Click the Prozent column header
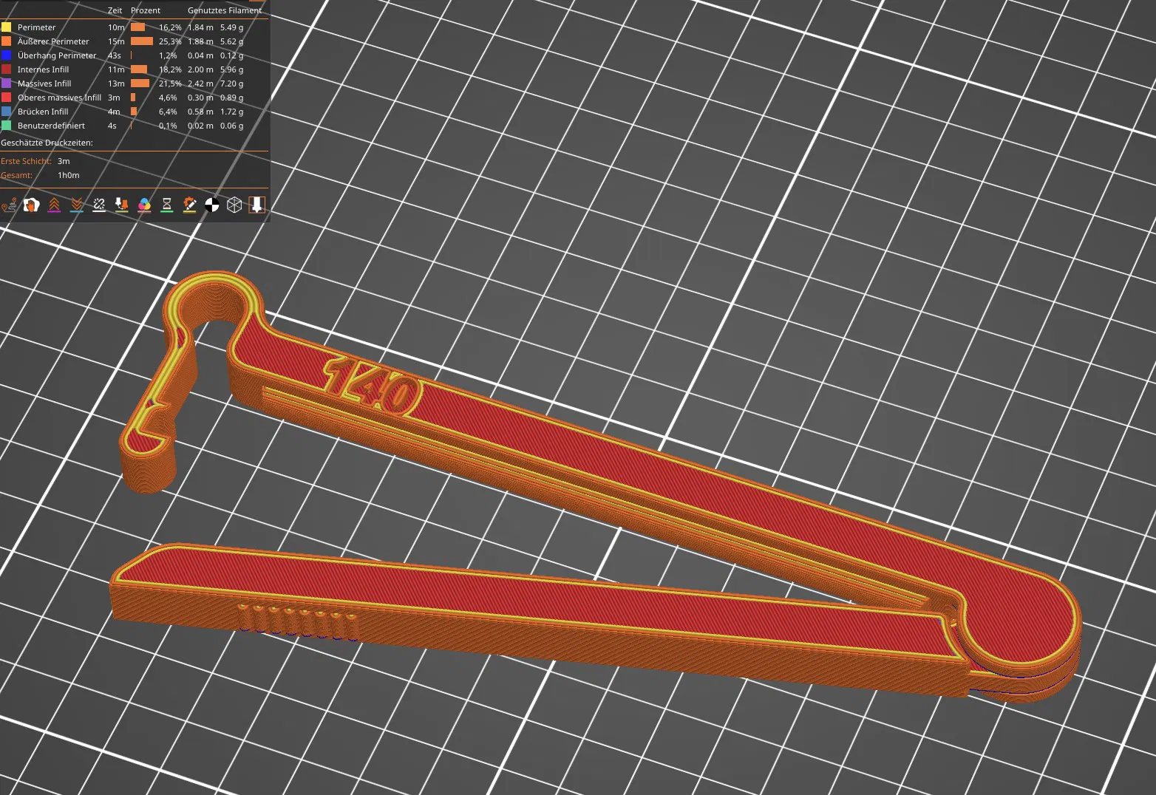This screenshot has width=1156, height=795. tap(146, 10)
